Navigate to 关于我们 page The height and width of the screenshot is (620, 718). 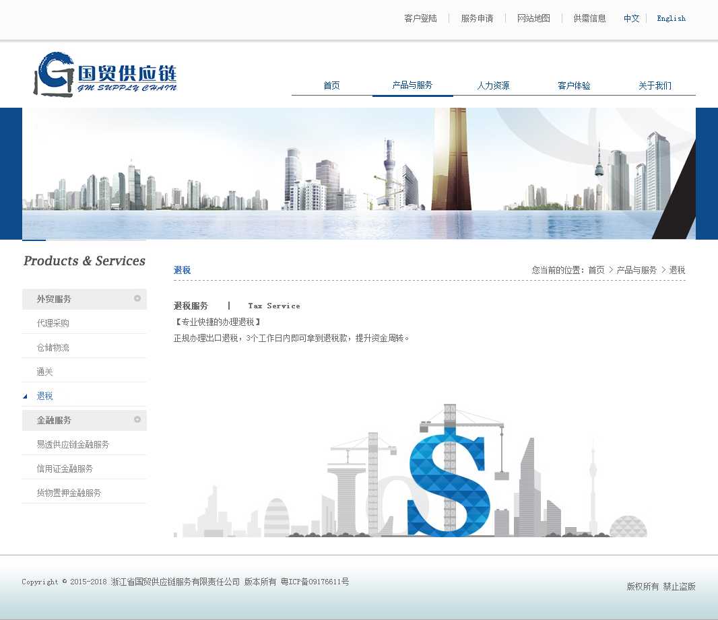[x=655, y=85]
